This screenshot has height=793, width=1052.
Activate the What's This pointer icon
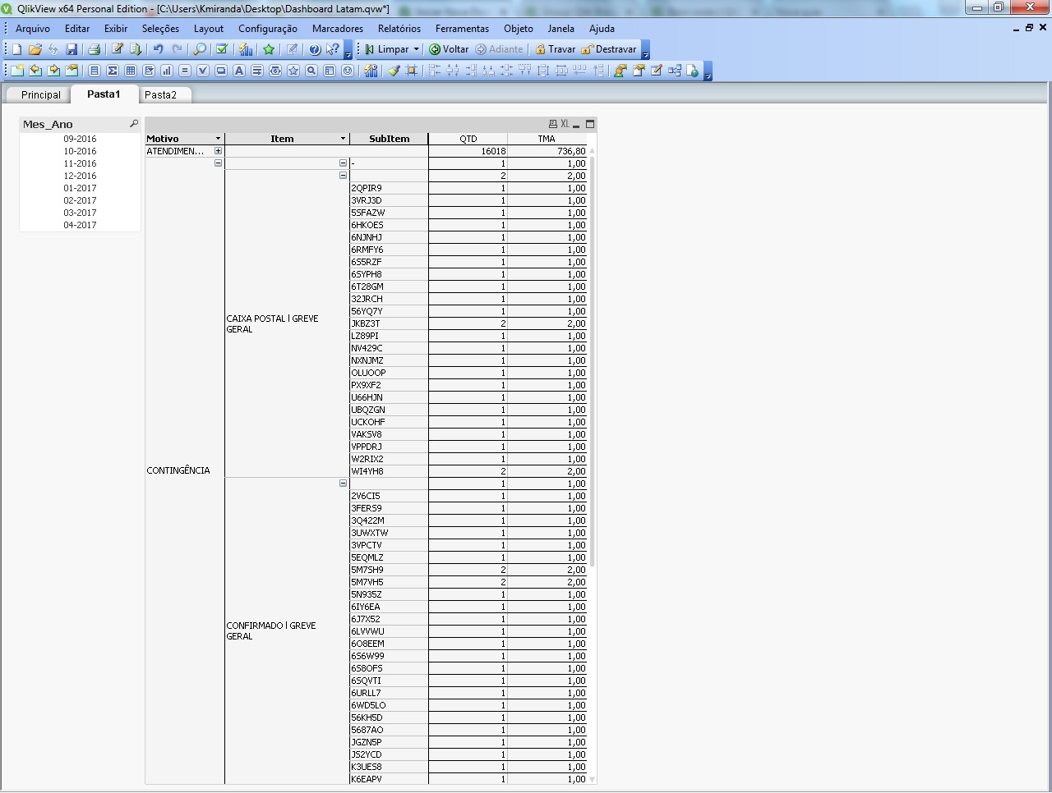click(332, 49)
